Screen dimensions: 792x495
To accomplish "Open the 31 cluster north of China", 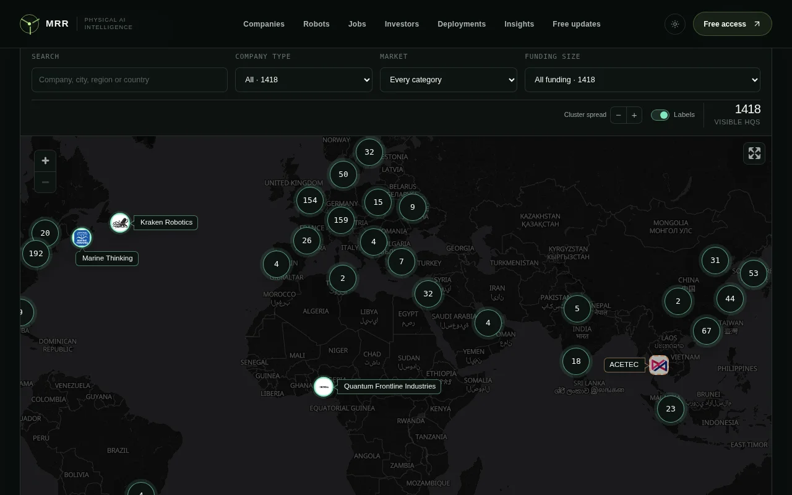I will coord(715,260).
